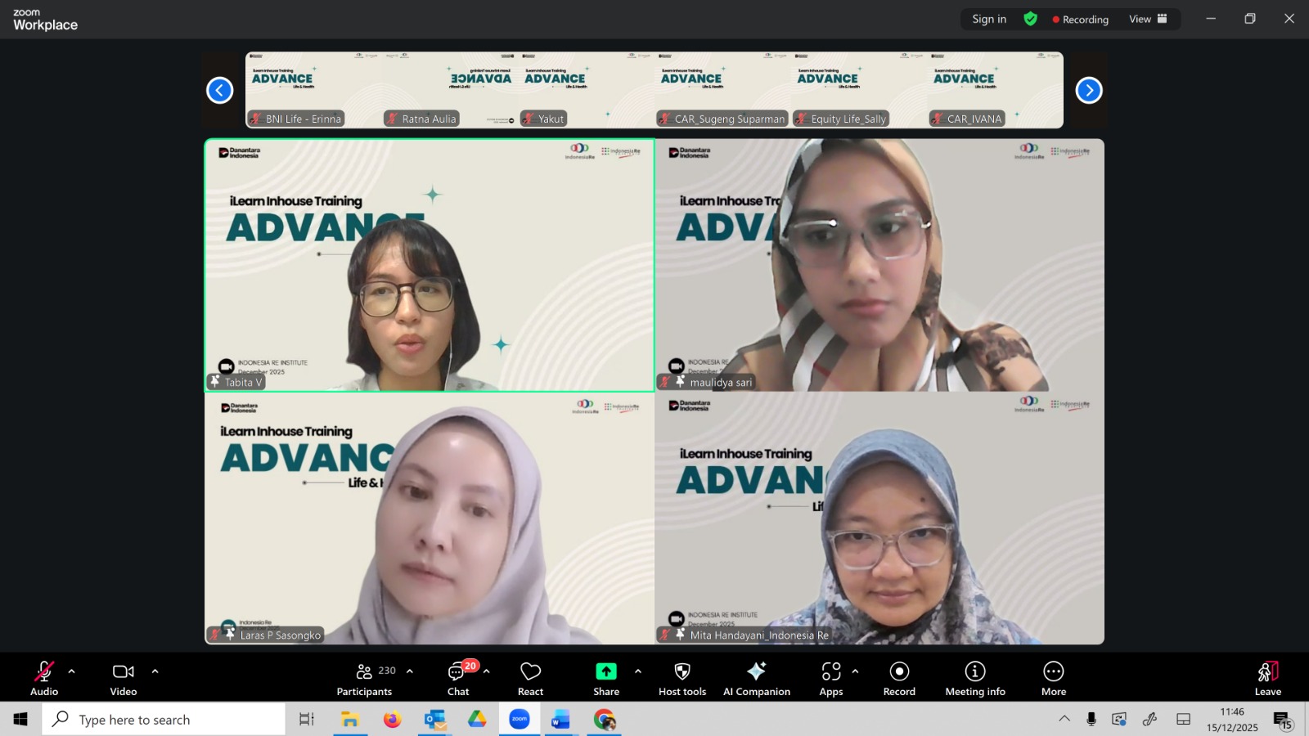This screenshot has width=1309, height=736.
Task: Expand share options arrow
Action: coord(638,671)
